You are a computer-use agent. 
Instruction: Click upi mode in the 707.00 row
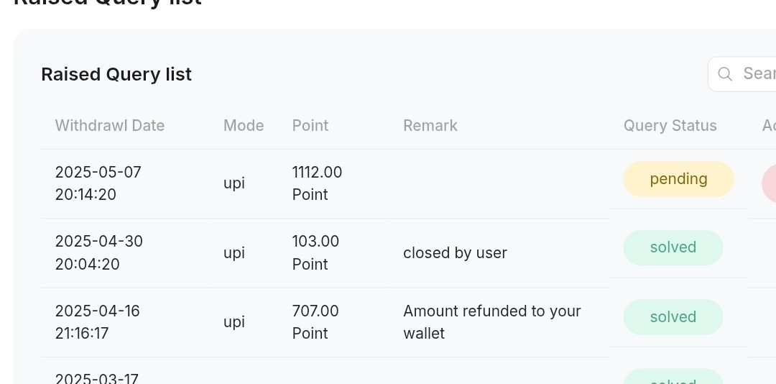(234, 322)
